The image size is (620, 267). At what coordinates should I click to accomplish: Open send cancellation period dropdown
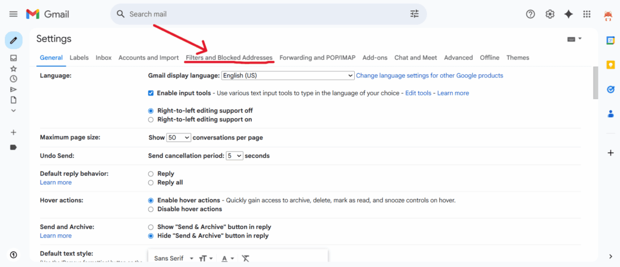point(234,156)
